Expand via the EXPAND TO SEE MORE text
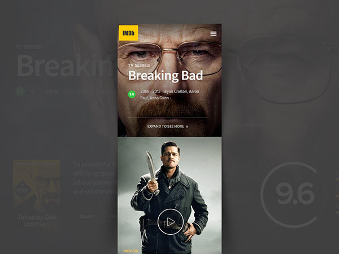The image size is (339, 254). (x=166, y=126)
